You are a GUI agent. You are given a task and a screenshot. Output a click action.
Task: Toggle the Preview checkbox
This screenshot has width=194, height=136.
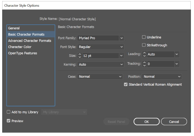(x=8, y=121)
